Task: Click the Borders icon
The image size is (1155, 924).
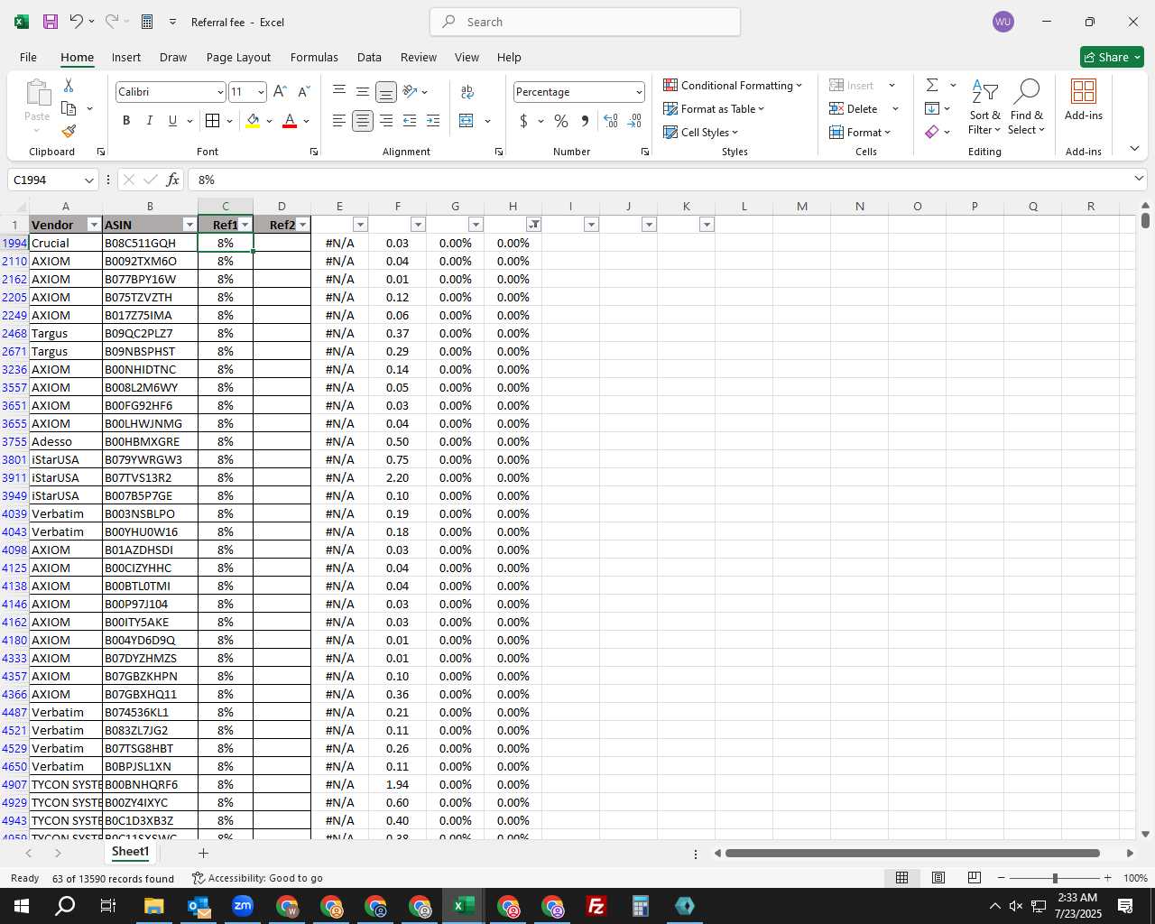Action: [212, 120]
